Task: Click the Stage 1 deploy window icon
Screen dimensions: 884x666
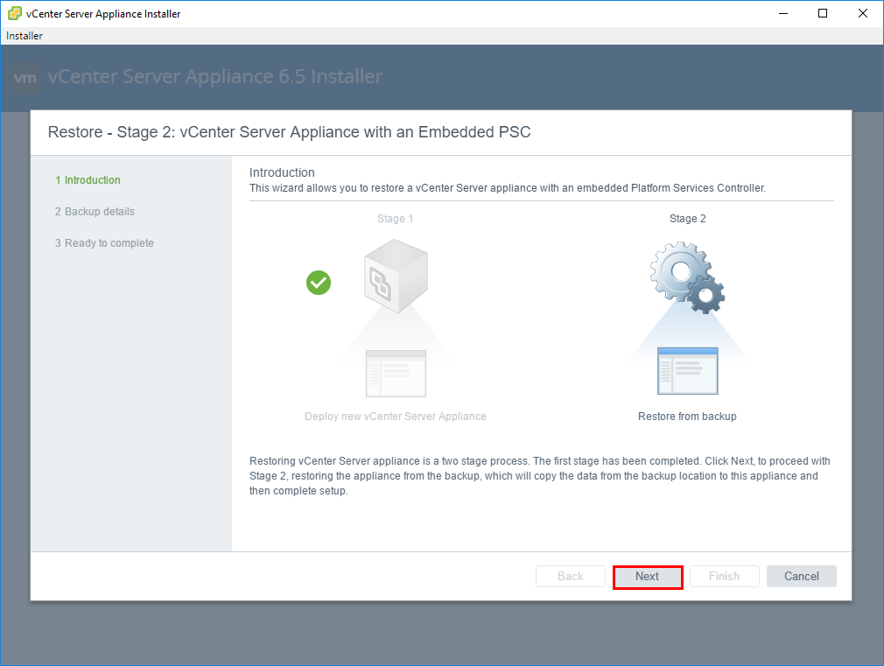Action: [x=396, y=374]
